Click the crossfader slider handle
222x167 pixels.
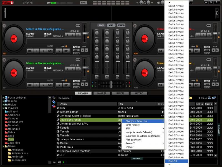point(111,84)
